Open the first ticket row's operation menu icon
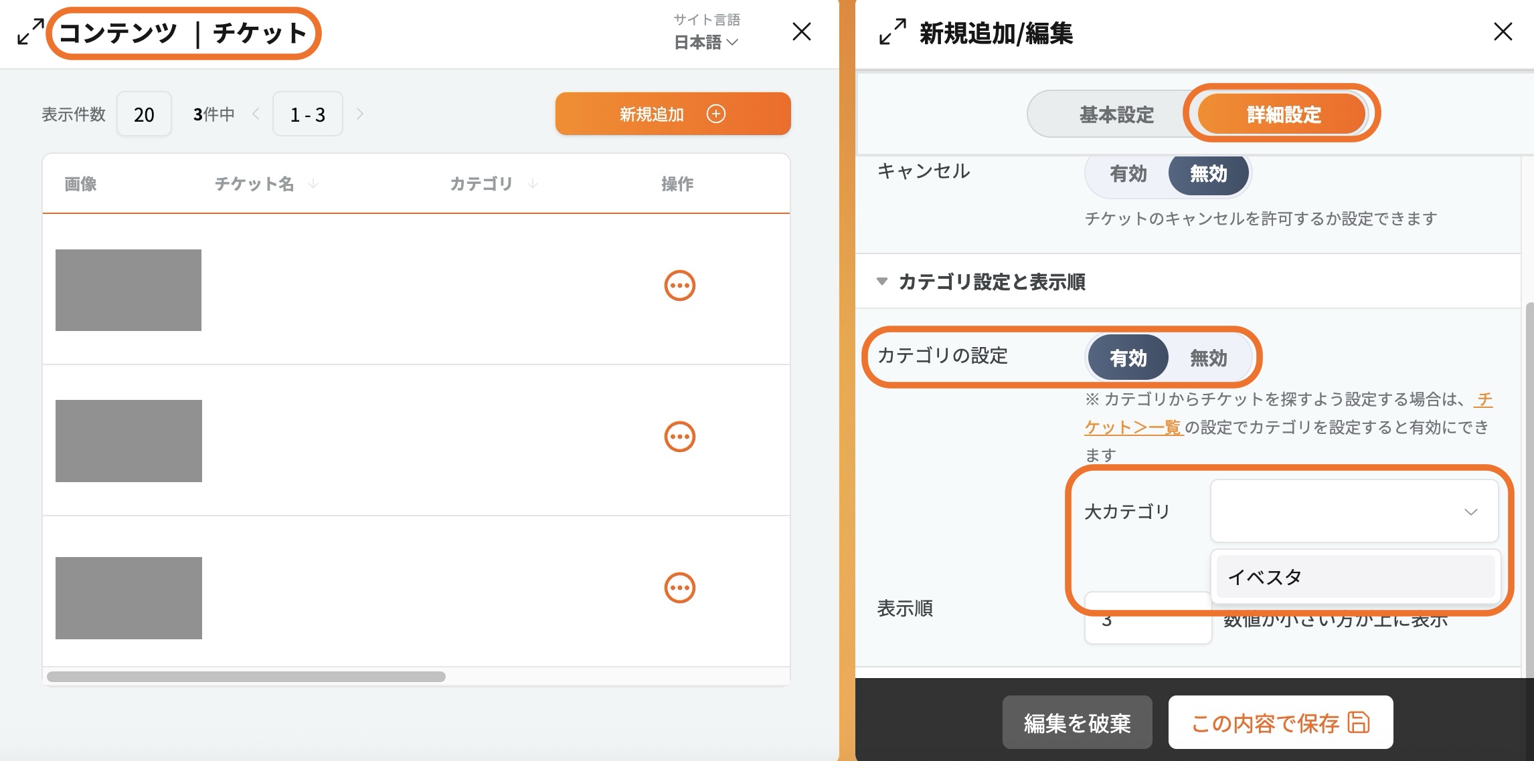Screen dimensions: 1534x761 coord(679,286)
